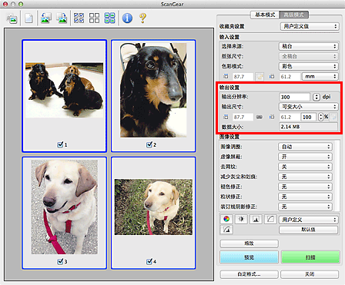Click the green 扫描 scan button
The height and width of the screenshot is (285, 345).
tap(310, 257)
